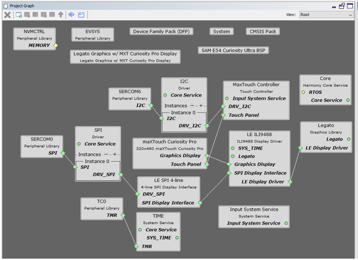Click Instance 0 label in I2C driver
358x260 pixels.
pos(183,113)
